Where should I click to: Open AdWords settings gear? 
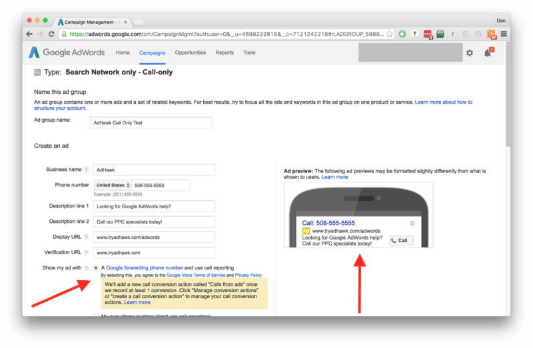coord(470,53)
